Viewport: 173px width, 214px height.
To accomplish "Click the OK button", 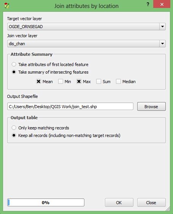I will 119,203.
